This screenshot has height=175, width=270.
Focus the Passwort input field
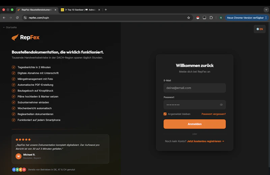[x=195, y=105]
